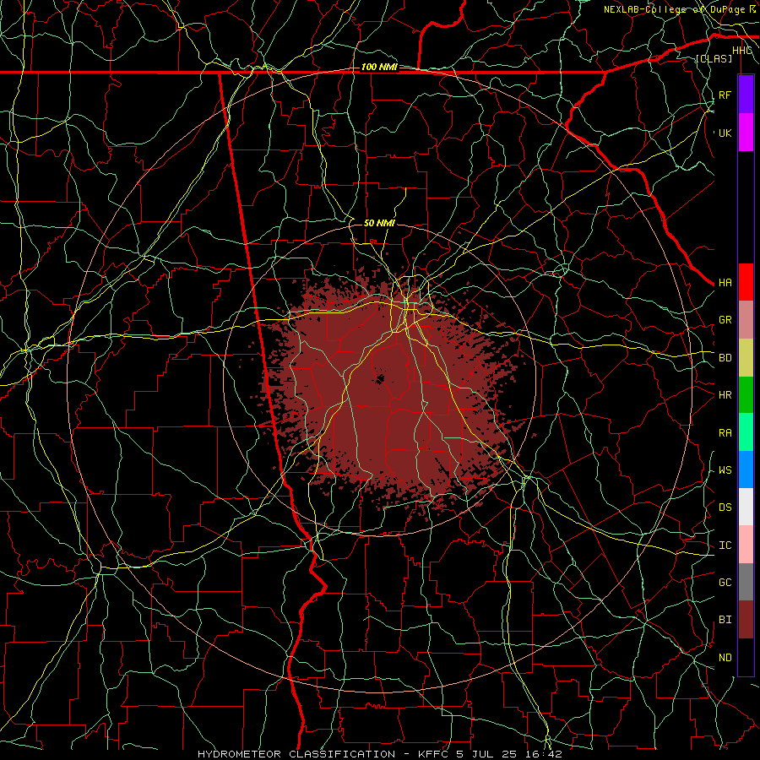
Task: Click the 'UK' legend label
Action: (x=725, y=133)
